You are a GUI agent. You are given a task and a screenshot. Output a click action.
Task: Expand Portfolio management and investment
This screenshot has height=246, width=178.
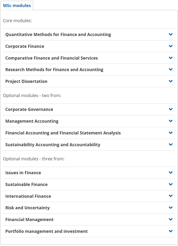click(x=89, y=232)
